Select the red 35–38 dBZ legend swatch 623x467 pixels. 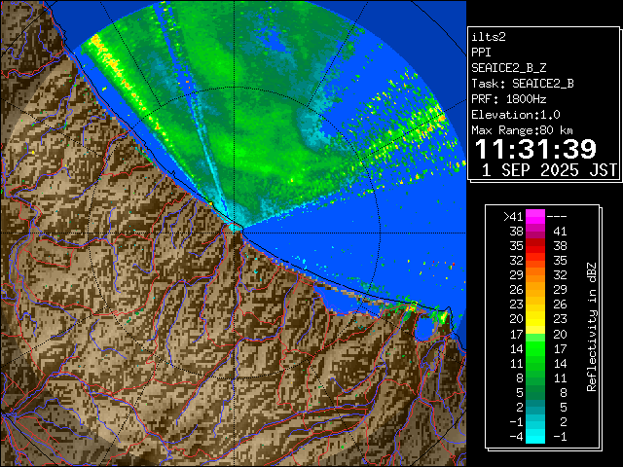(x=535, y=246)
